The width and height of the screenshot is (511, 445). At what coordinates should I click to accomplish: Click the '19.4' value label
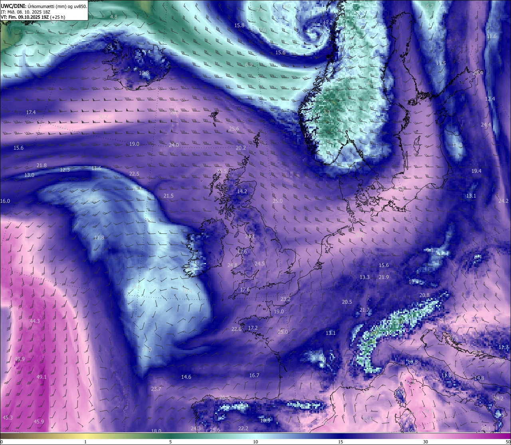(476, 171)
